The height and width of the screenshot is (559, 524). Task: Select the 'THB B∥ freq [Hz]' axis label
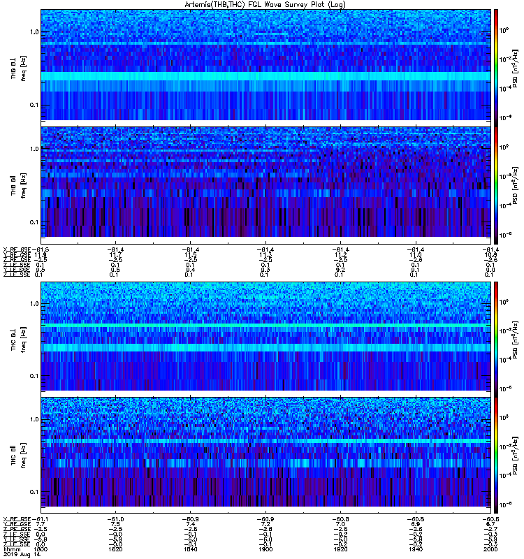19,185
